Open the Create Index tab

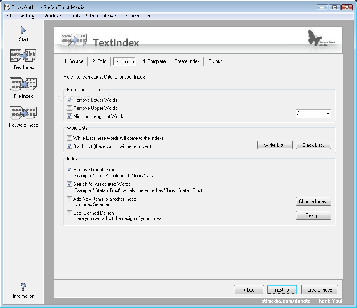tap(187, 61)
